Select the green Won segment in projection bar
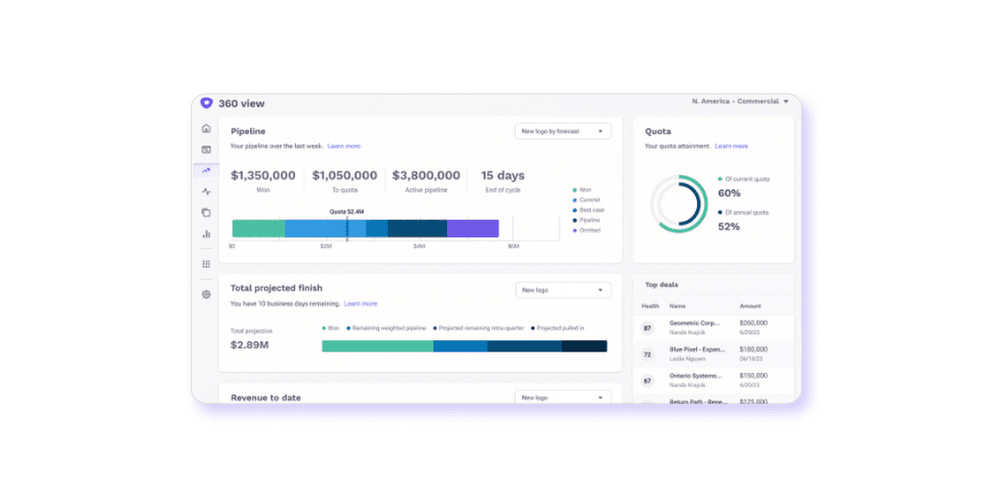 coord(377,346)
